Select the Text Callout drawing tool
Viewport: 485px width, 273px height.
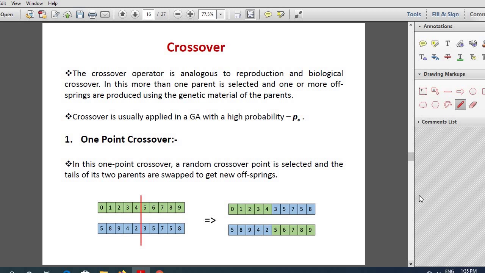pyautogui.click(x=435, y=92)
